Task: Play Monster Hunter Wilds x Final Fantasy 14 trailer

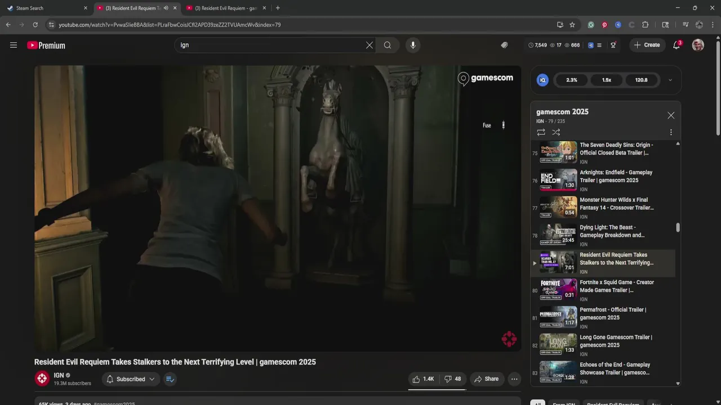Action: tap(603, 207)
